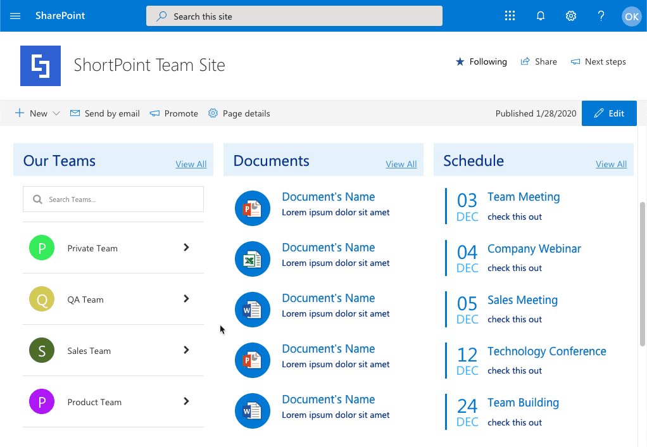Click Promote in the command bar
647x447 pixels.
click(174, 113)
